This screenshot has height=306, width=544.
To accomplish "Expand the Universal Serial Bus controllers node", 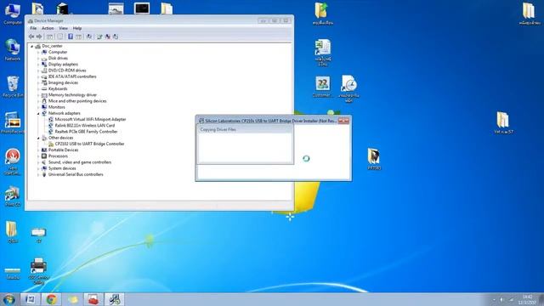I will [x=38, y=174].
